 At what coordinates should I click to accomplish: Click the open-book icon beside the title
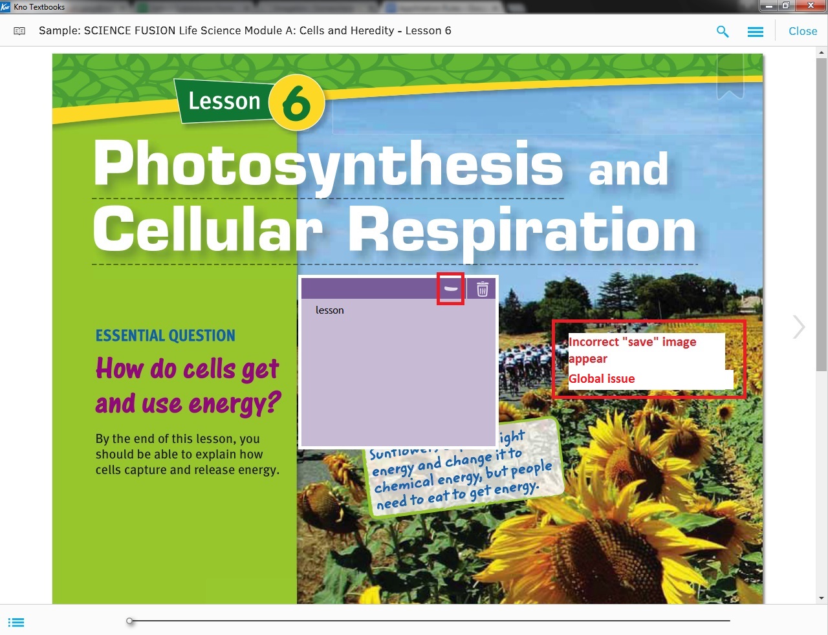coord(19,31)
